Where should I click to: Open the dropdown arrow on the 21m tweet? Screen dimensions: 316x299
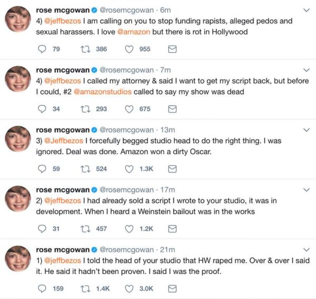(x=307, y=249)
